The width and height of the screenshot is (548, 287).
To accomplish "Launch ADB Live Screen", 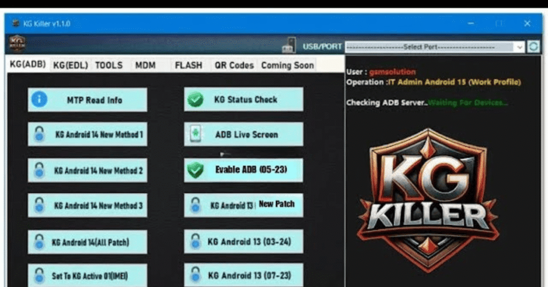I will (243, 134).
